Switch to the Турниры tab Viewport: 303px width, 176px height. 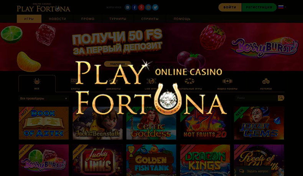tap(118, 19)
